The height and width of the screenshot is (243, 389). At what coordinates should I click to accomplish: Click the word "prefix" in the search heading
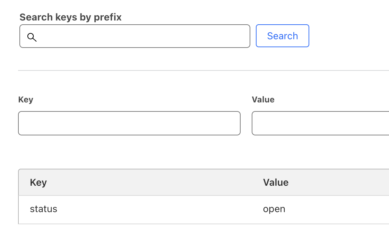pyautogui.click(x=108, y=17)
